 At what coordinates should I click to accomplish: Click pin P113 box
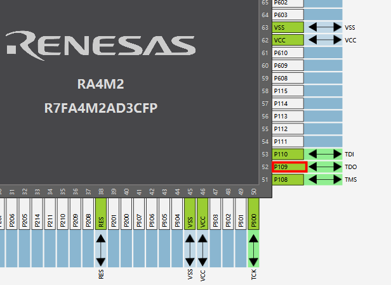point(288,117)
